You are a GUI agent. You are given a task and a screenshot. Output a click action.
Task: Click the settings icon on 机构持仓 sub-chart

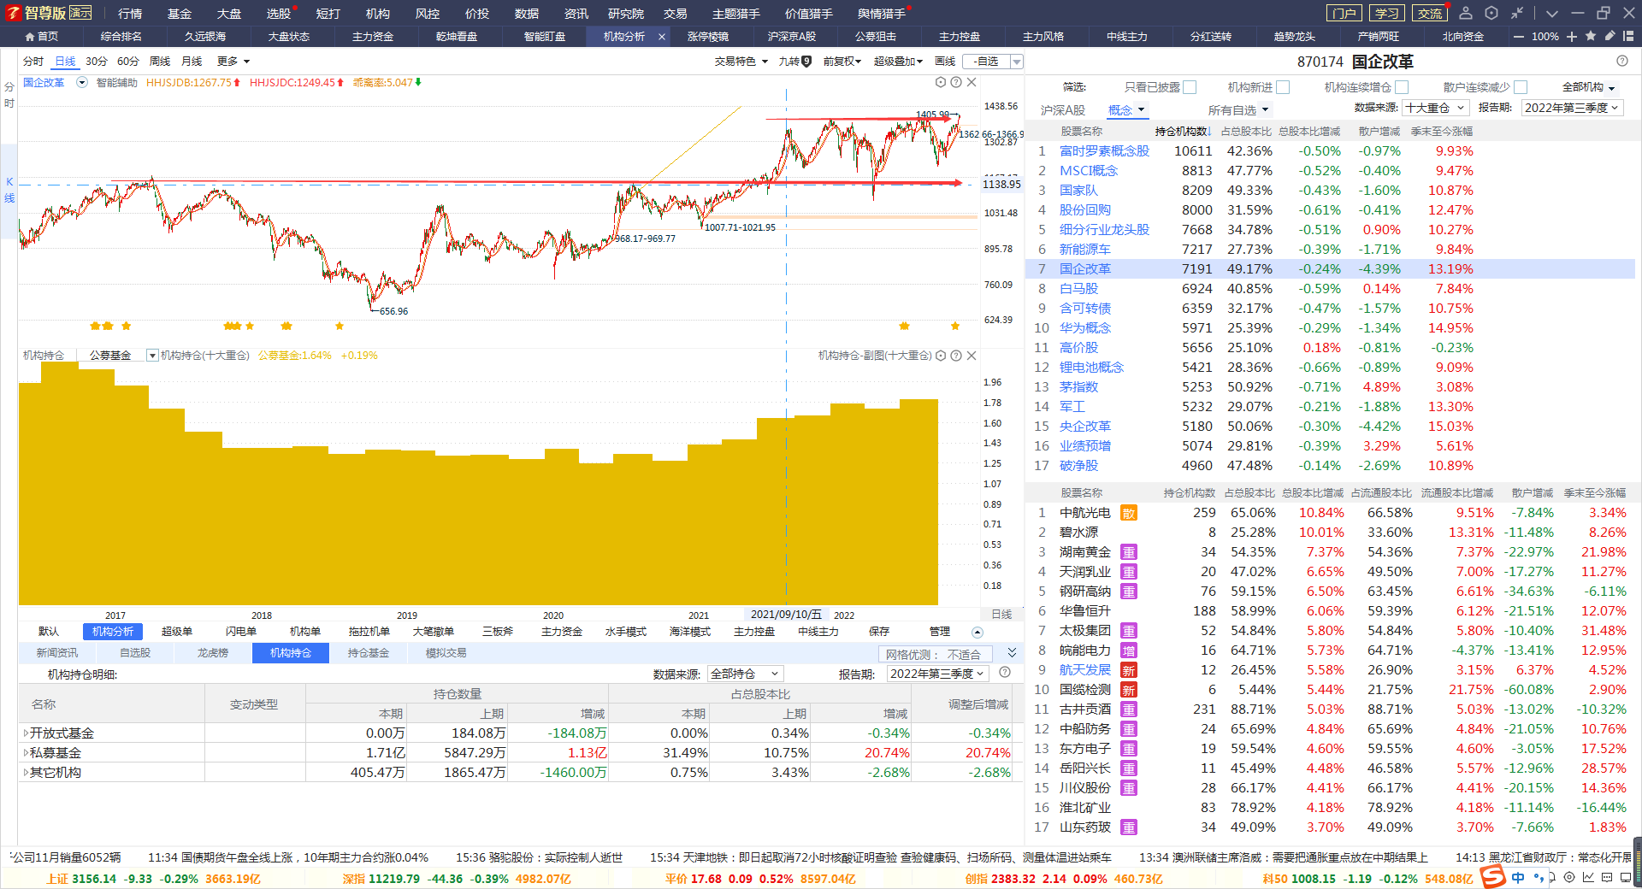[x=941, y=356]
